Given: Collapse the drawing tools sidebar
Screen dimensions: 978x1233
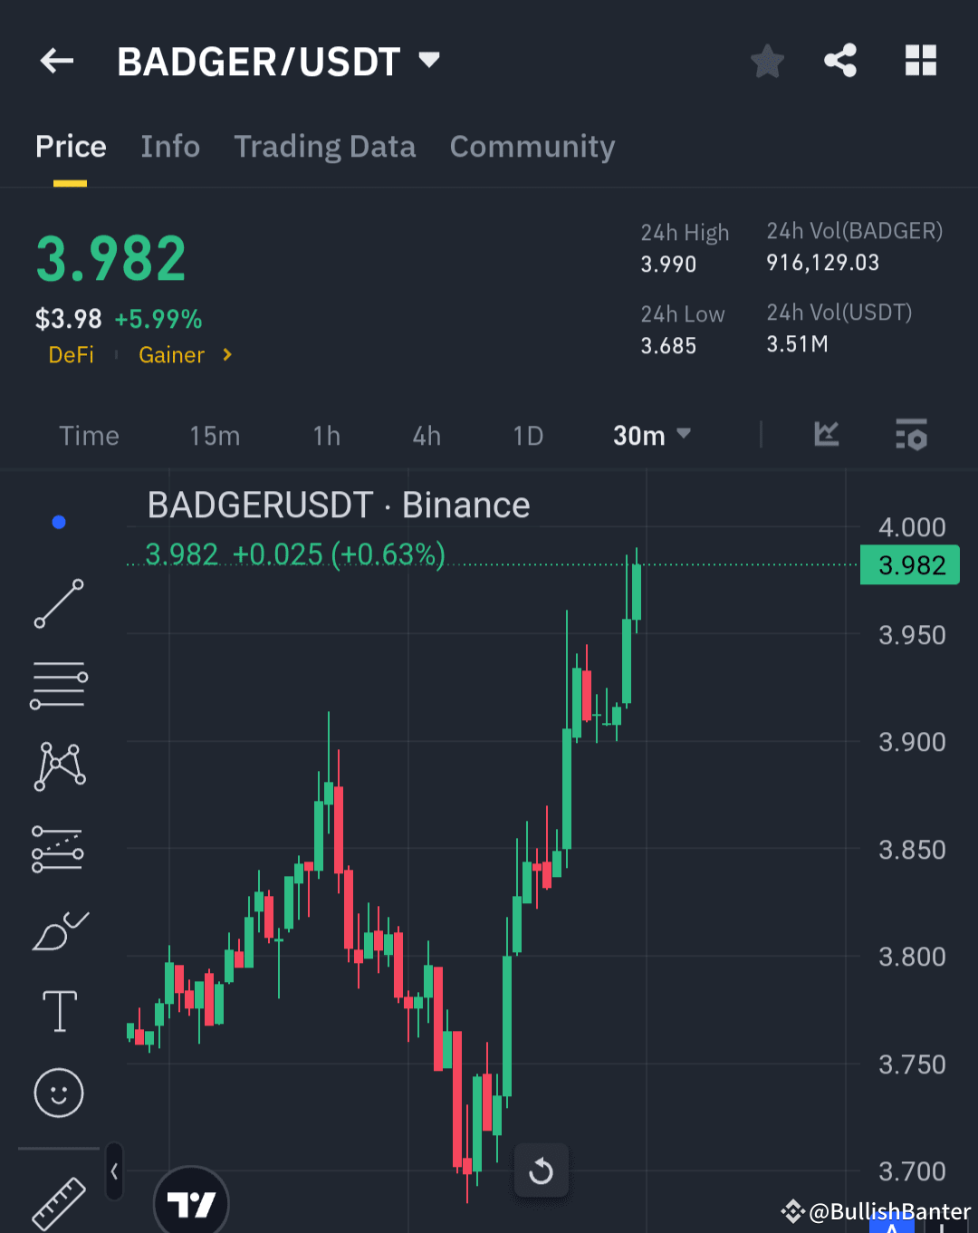Looking at the screenshot, I should pyautogui.click(x=114, y=1170).
